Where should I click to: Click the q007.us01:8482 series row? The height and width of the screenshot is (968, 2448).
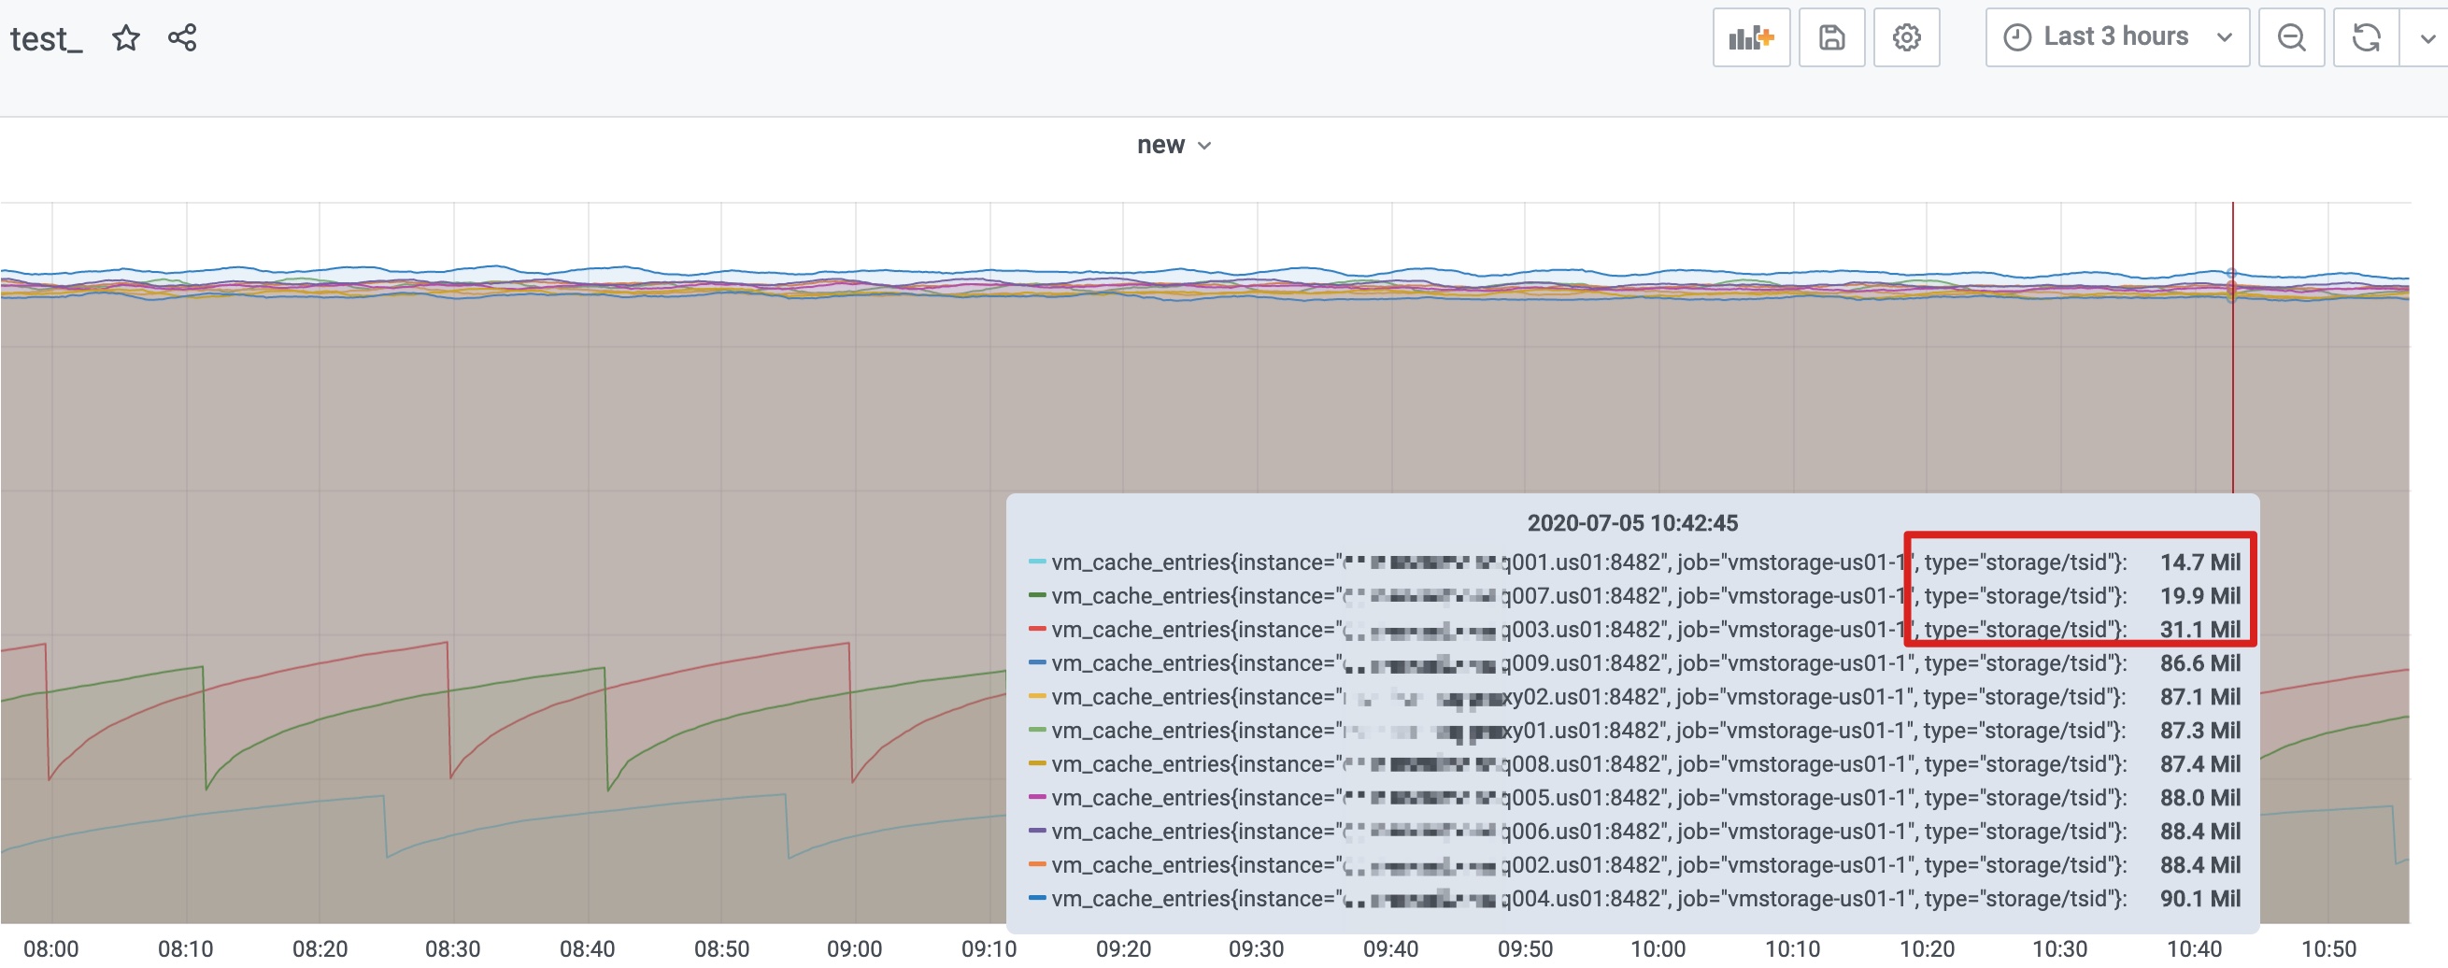coord(1633,595)
